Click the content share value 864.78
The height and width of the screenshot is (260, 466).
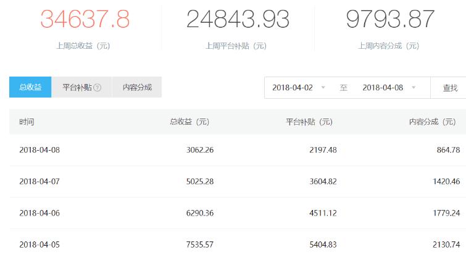pos(448,150)
